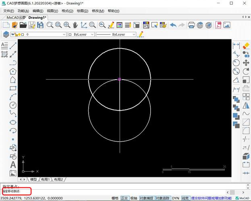Select the single-line Text tool A
The width and height of the screenshot is (251, 201).
tap(13, 165)
